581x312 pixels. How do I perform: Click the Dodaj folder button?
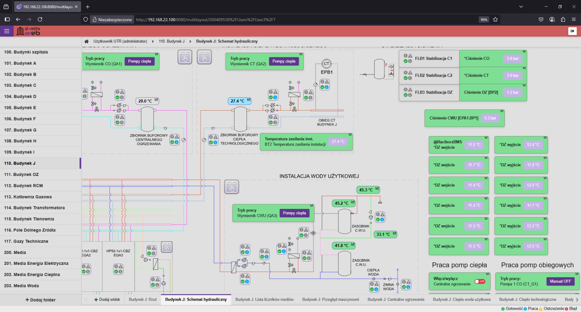[40, 300]
